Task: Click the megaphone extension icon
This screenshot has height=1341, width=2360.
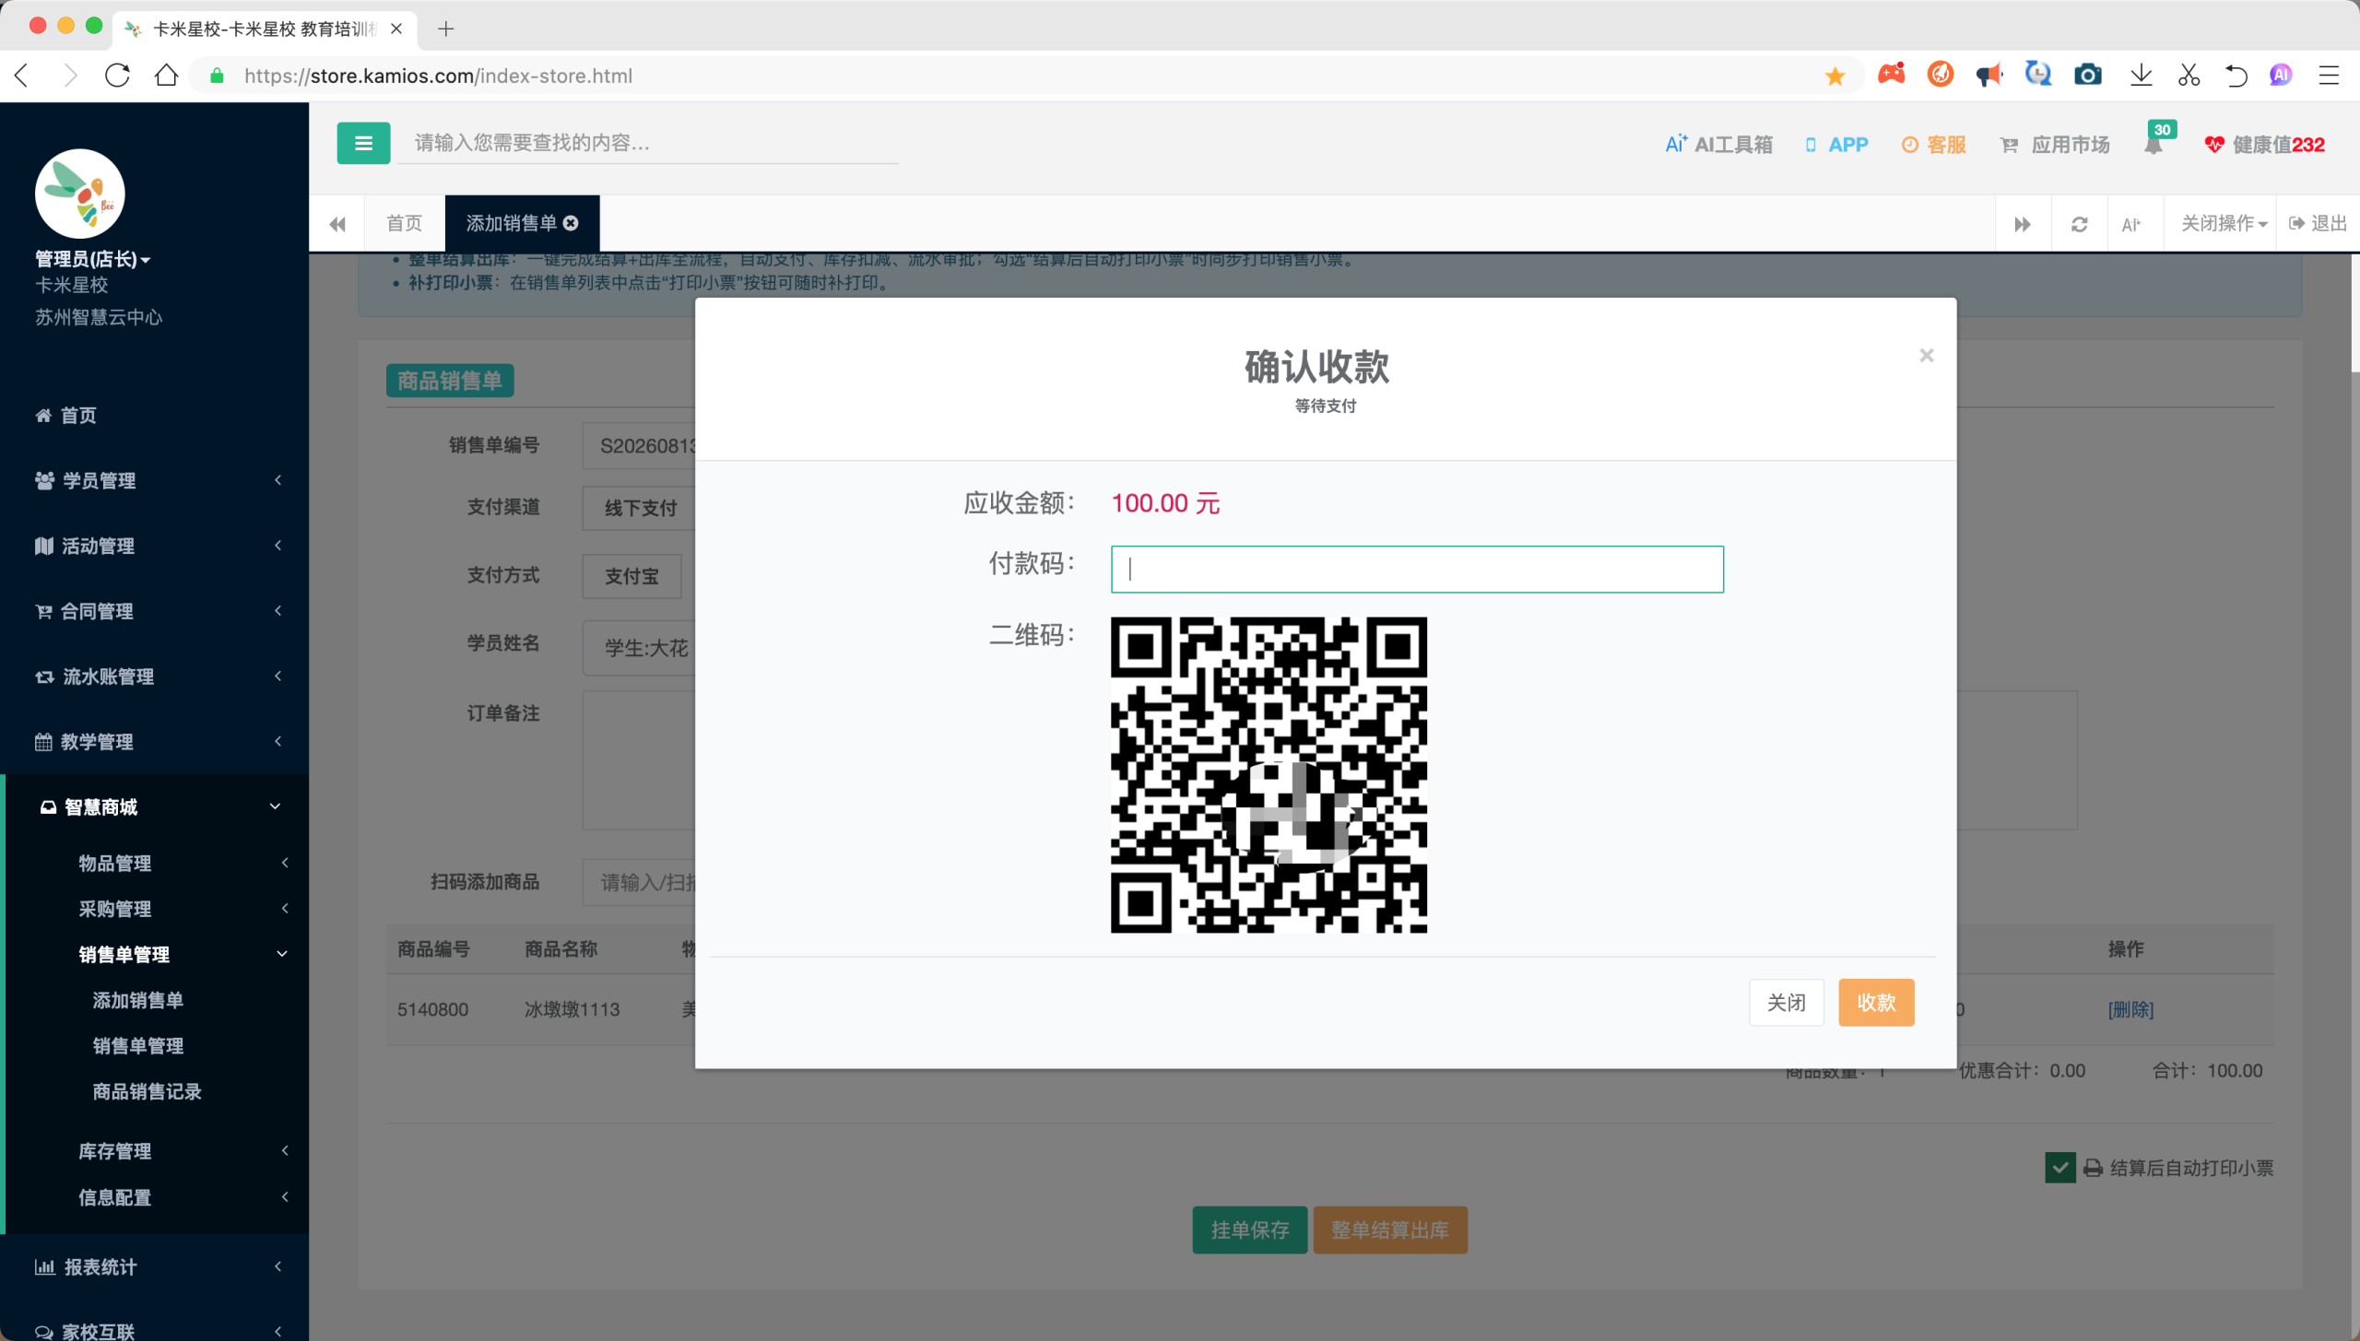Action: (1988, 76)
